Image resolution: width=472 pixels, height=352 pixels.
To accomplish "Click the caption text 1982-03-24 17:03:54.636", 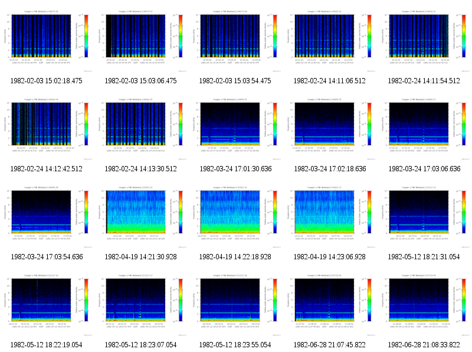I will (x=47, y=257).
